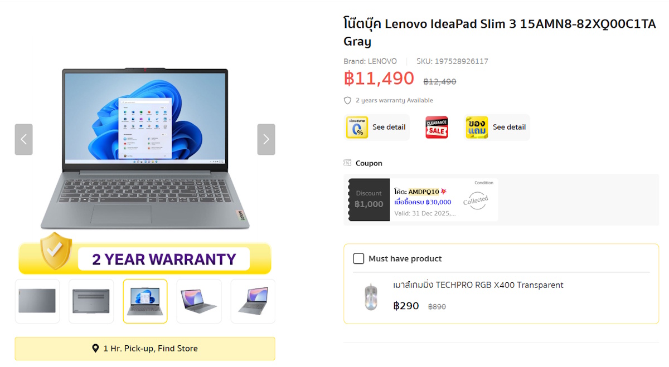The width and height of the screenshot is (669, 367).
Task: Select the closed laptop lid thumbnail
Action: (37, 301)
